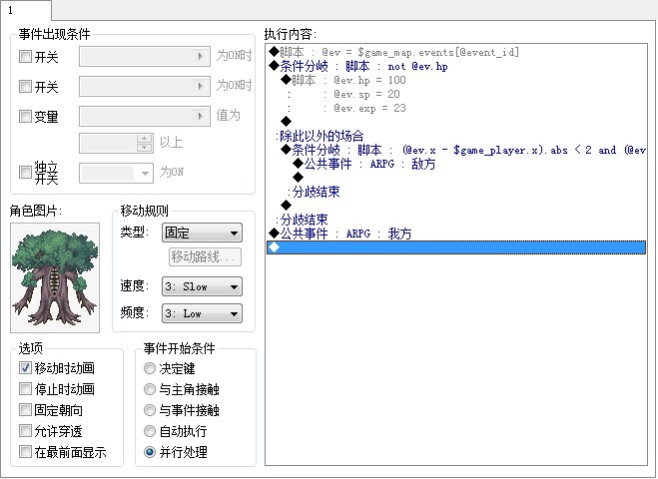
Task: Select 自动执行 trigger radio button
Action: [x=150, y=431]
